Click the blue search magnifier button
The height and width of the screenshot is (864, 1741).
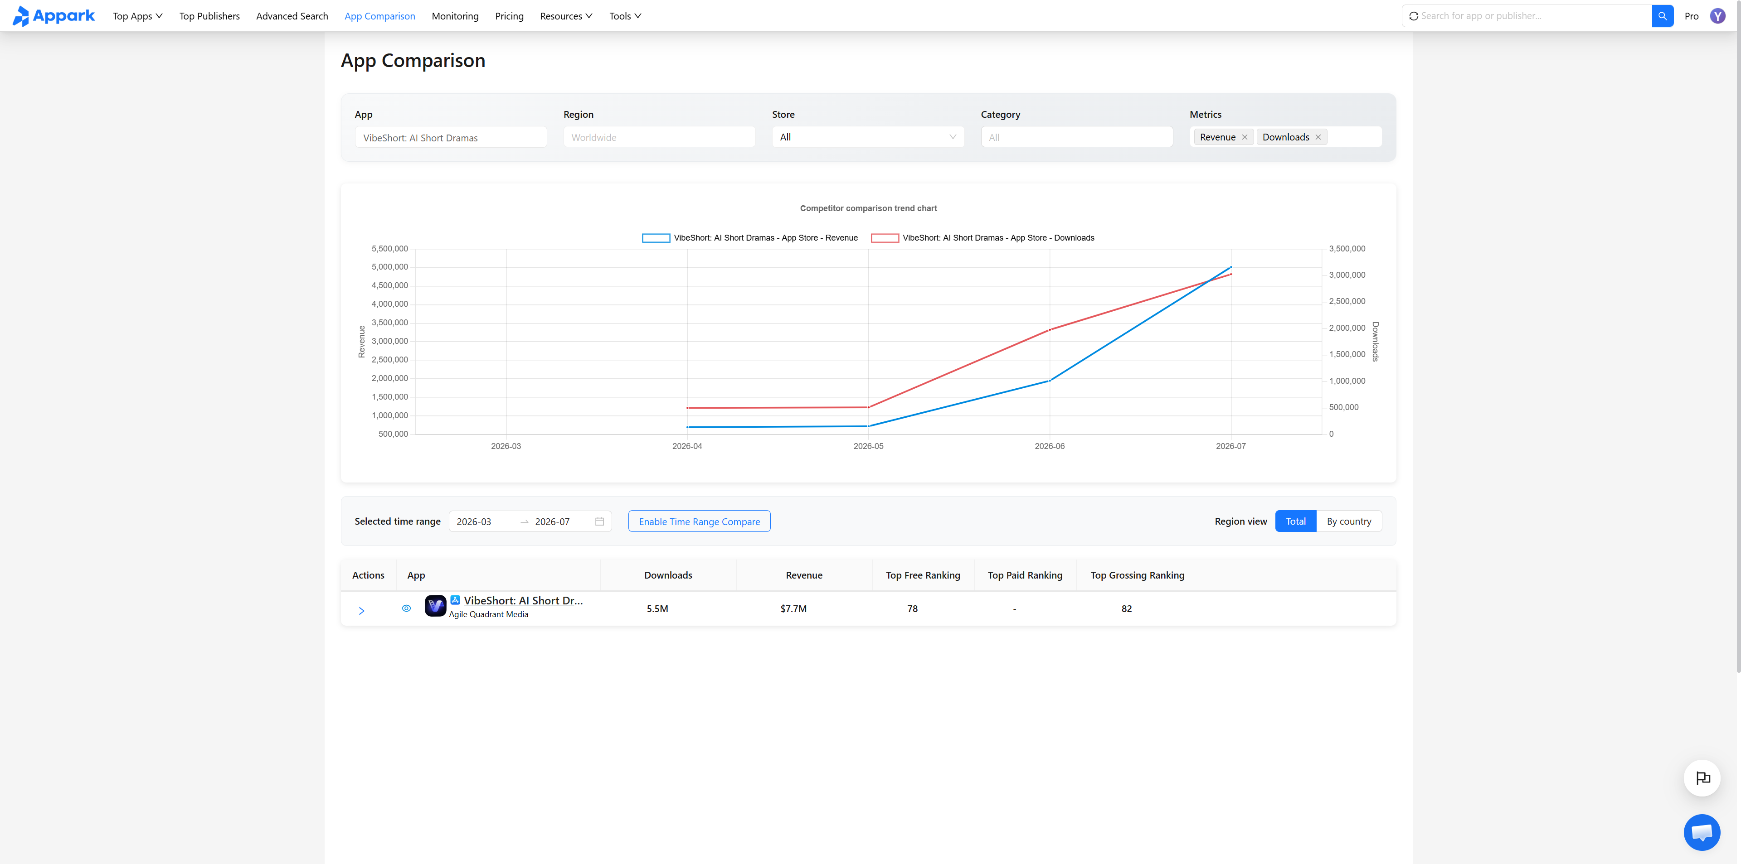coord(1662,15)
